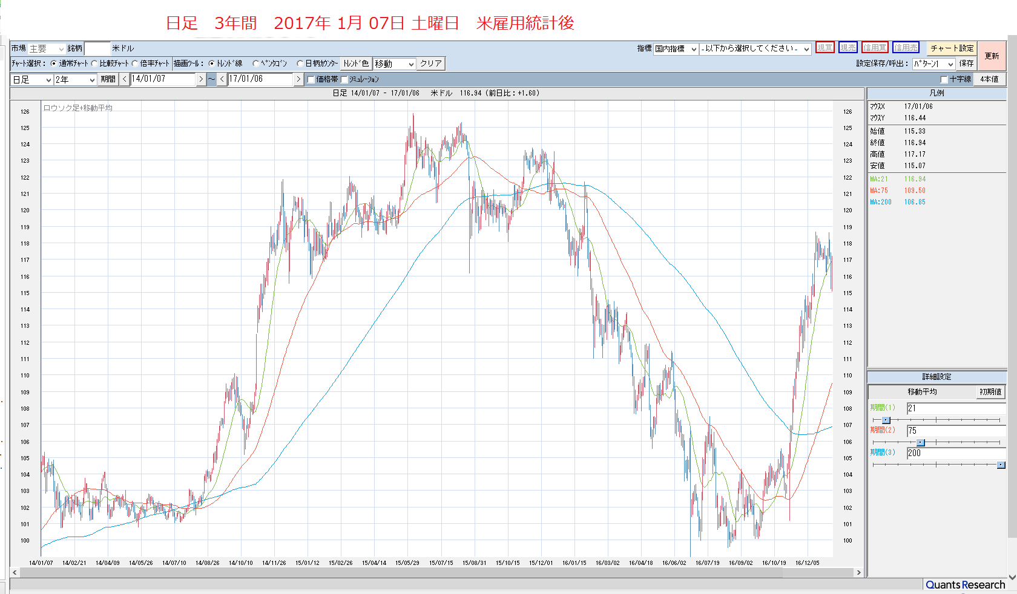The width and height of the screenshot is (1017, 594).
Task: Open the 日足 timeframe dropdown
Action: (x=32, y=79)
